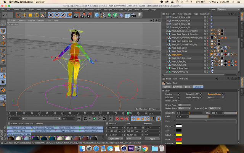Select the Move tool in toolbar
Viewport: 244px width, 153px height.
[25, 15]
